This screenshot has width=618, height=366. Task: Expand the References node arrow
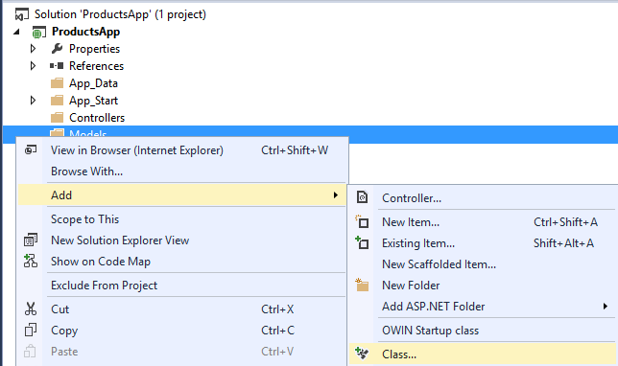[33, 66]
